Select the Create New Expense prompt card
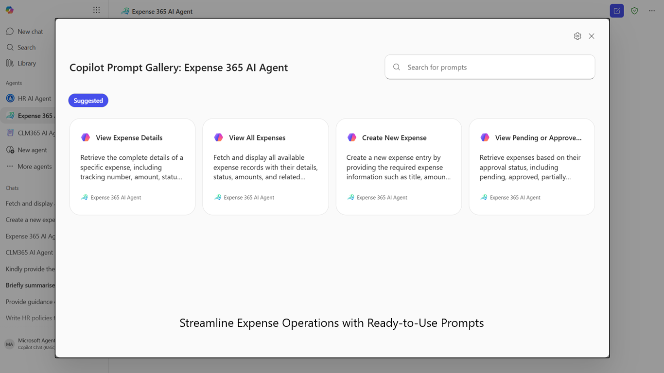This screenshot has width=664, height=373. pyautogui.click(x=399, y=167)
